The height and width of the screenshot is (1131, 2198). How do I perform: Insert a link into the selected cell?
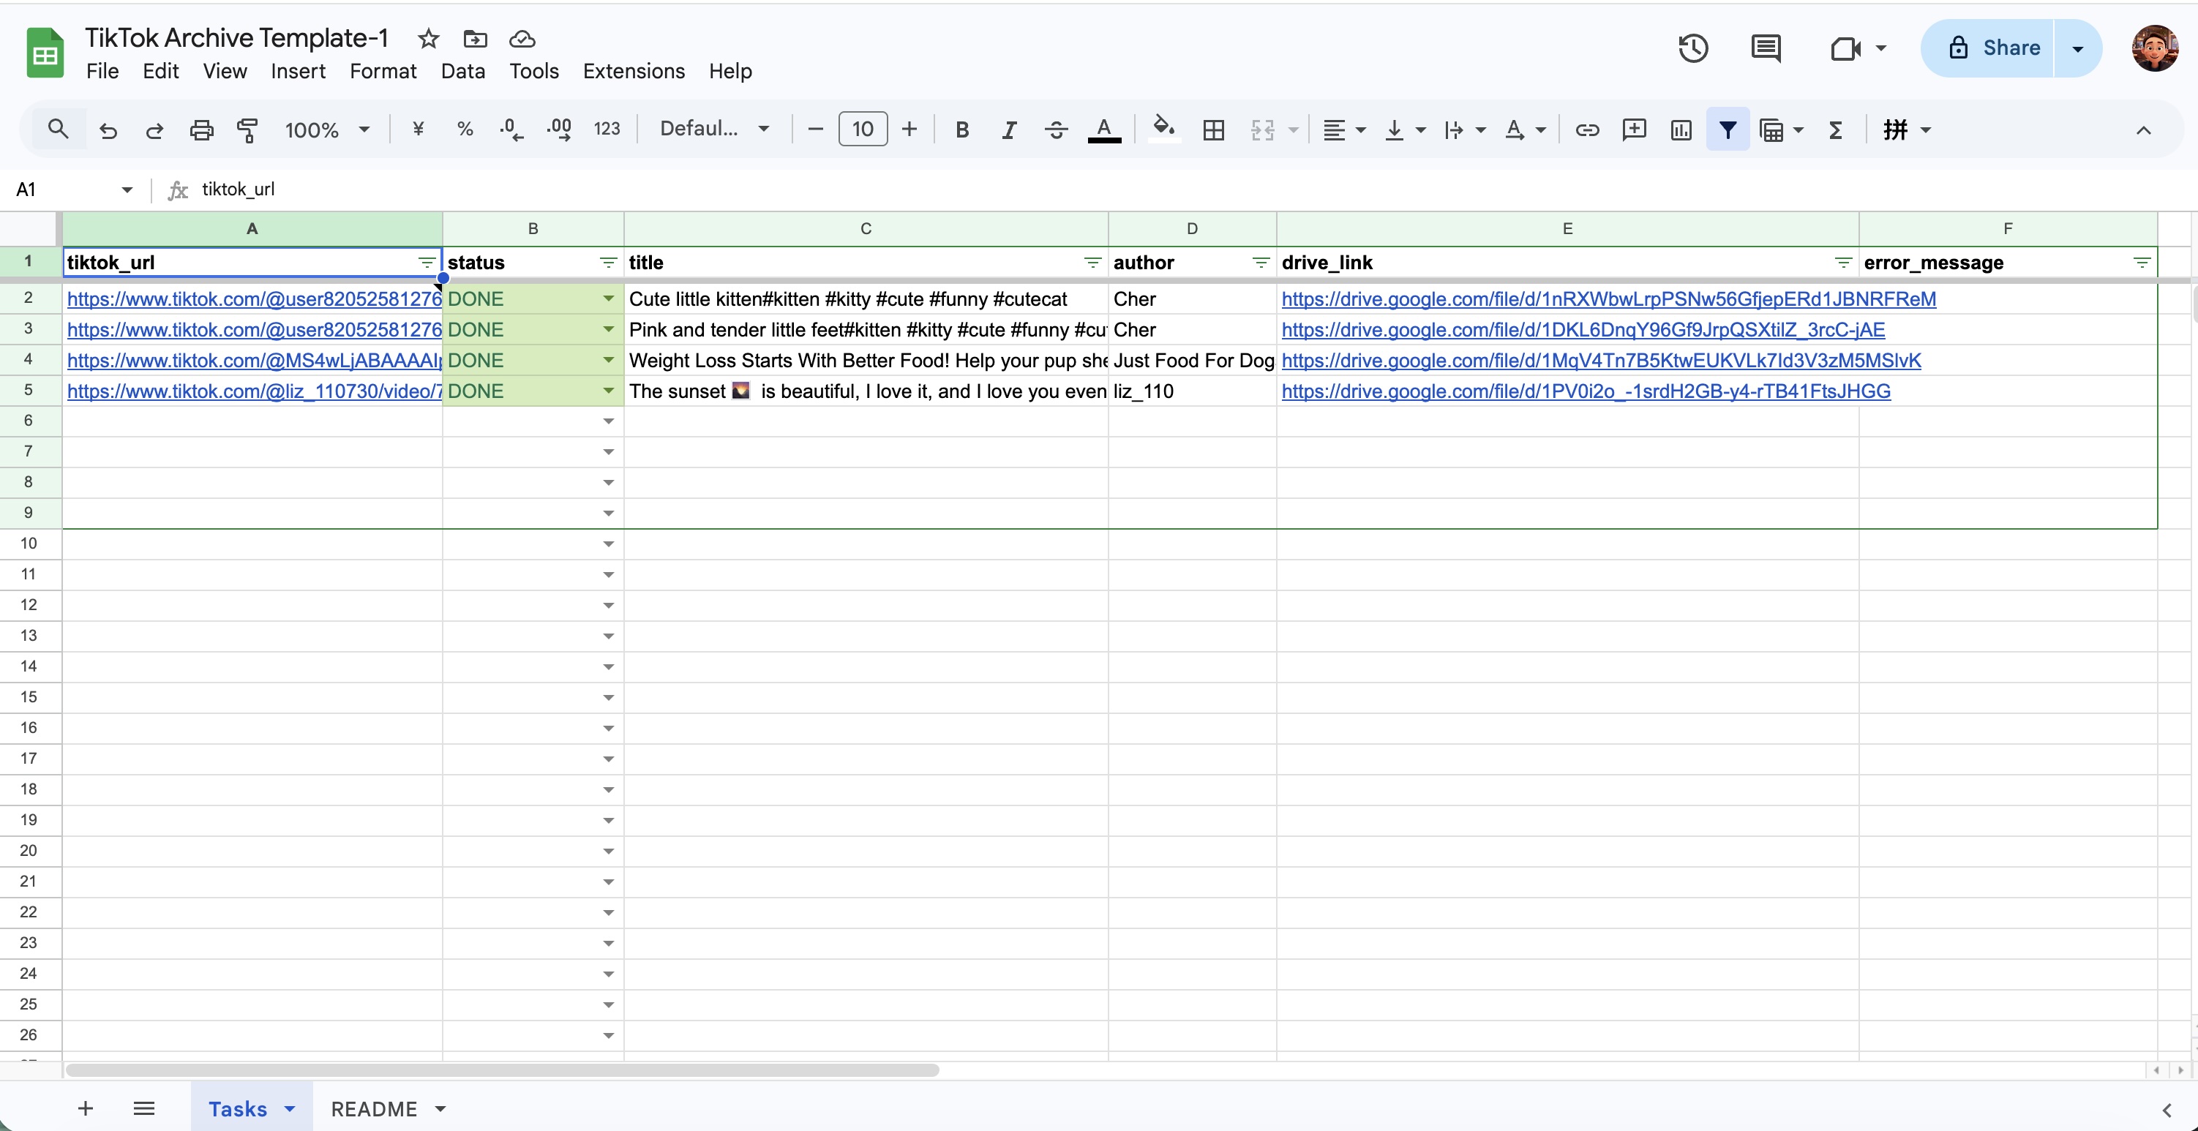[1587, 129]
